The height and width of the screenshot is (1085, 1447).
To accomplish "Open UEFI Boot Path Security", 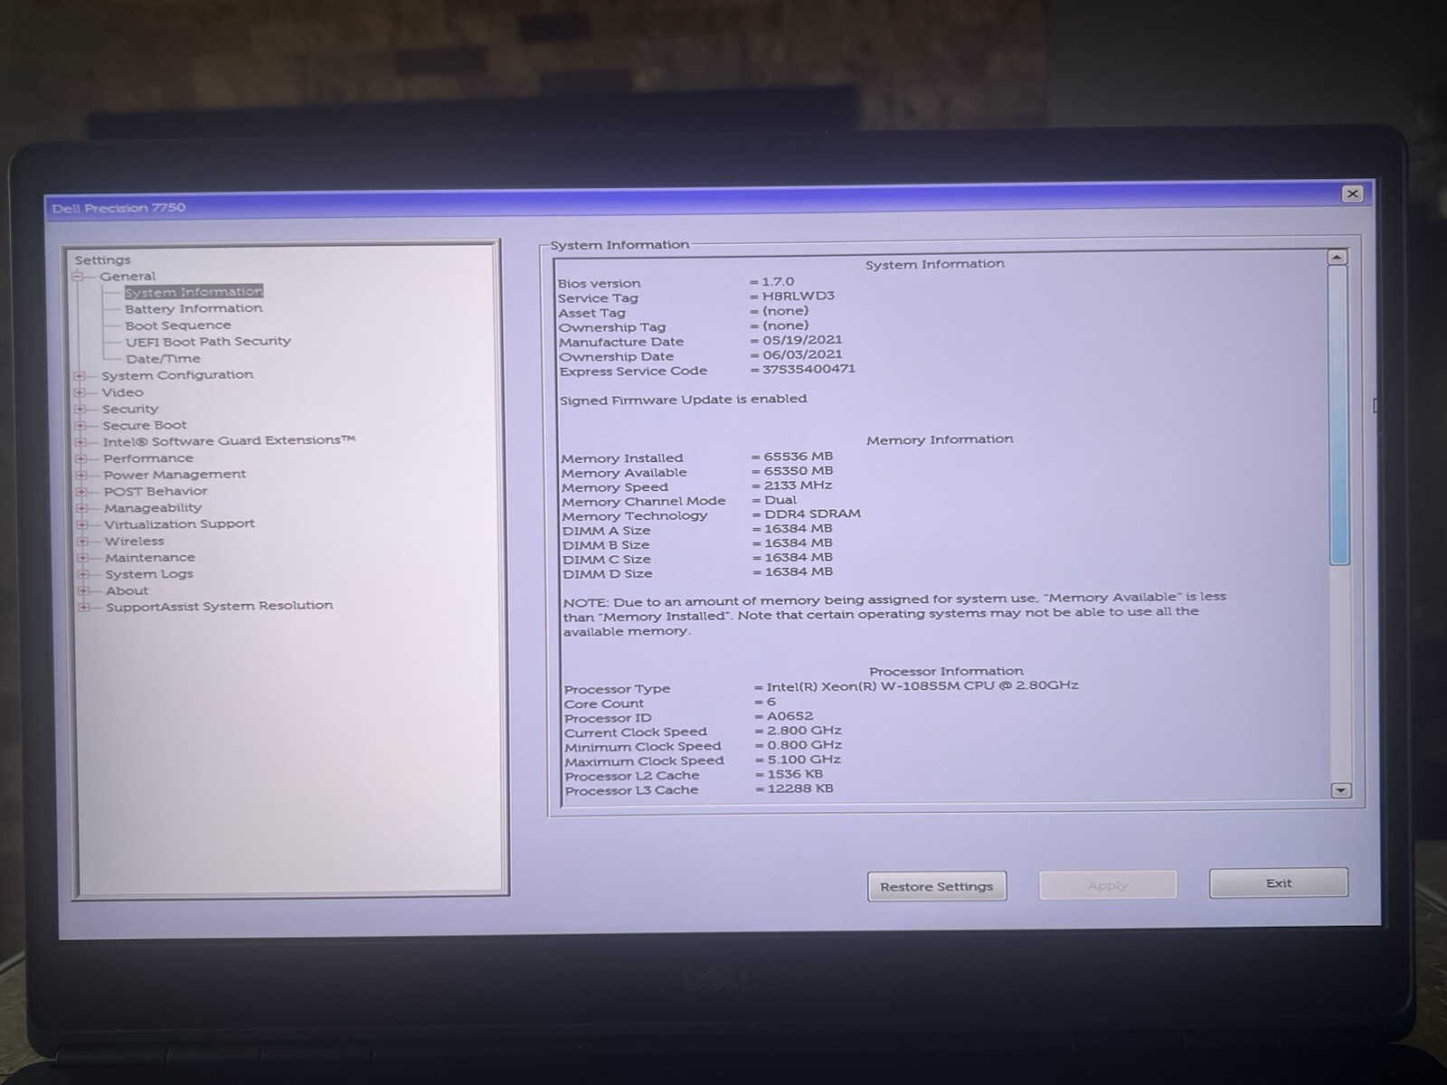I will coord(208,341).
